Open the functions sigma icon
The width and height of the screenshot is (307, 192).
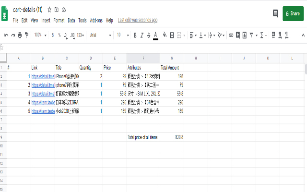tap(261, 35)
